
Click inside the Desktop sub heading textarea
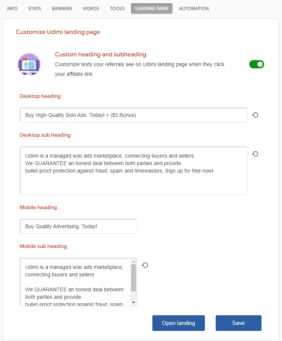pyautogui.click(x=133, y=171)
